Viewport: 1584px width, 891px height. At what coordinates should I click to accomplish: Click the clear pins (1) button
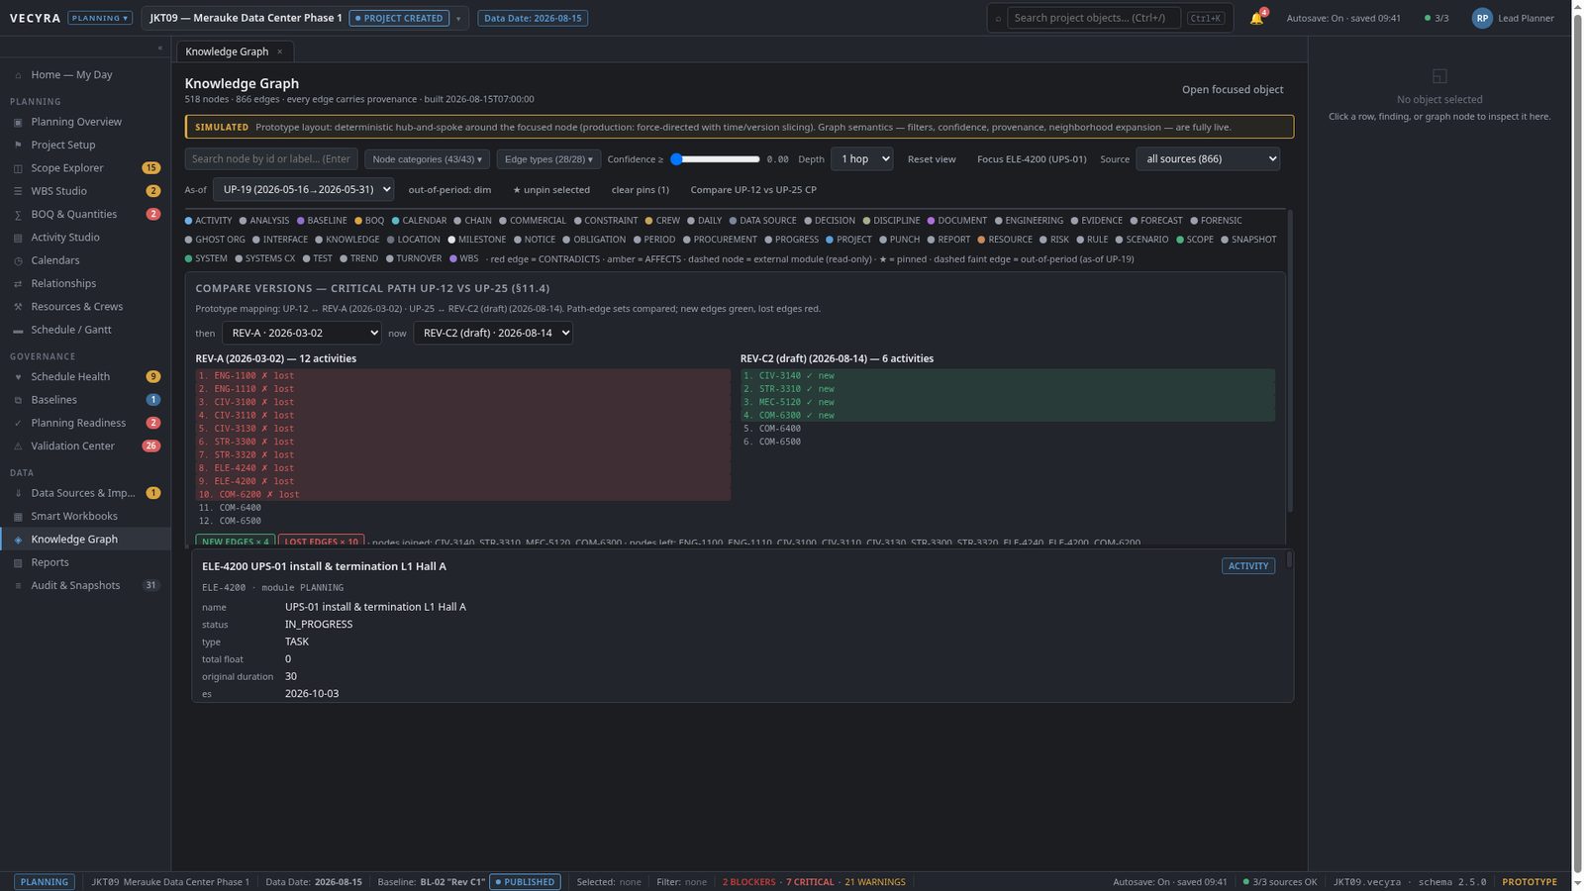[x=641, y=189]
